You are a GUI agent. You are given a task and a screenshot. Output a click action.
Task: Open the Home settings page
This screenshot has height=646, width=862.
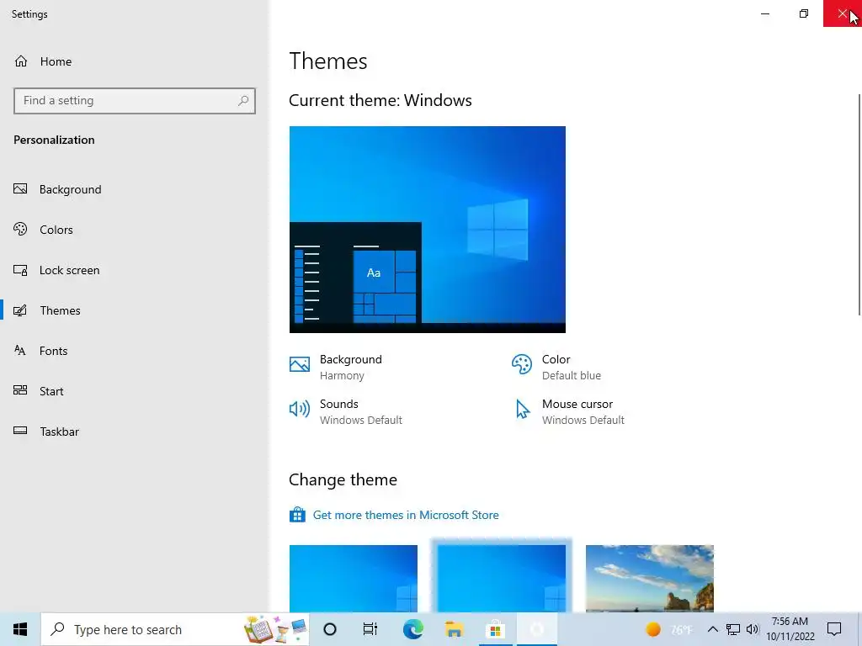135,61
